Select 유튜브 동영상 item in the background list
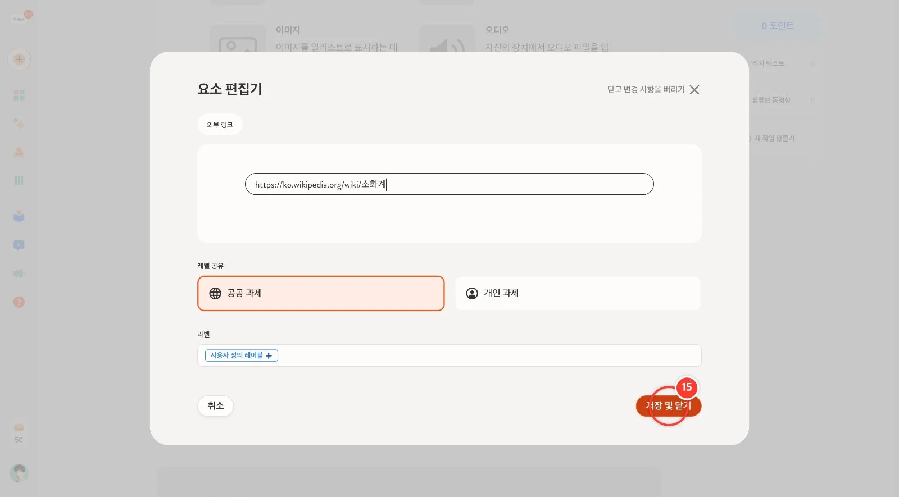 (771, 101)
